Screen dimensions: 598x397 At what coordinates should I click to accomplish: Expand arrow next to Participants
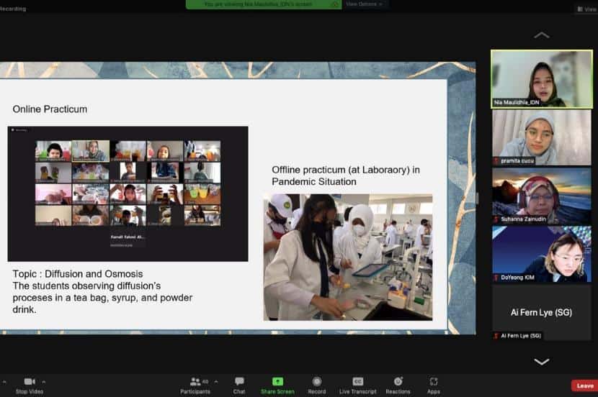216,381
